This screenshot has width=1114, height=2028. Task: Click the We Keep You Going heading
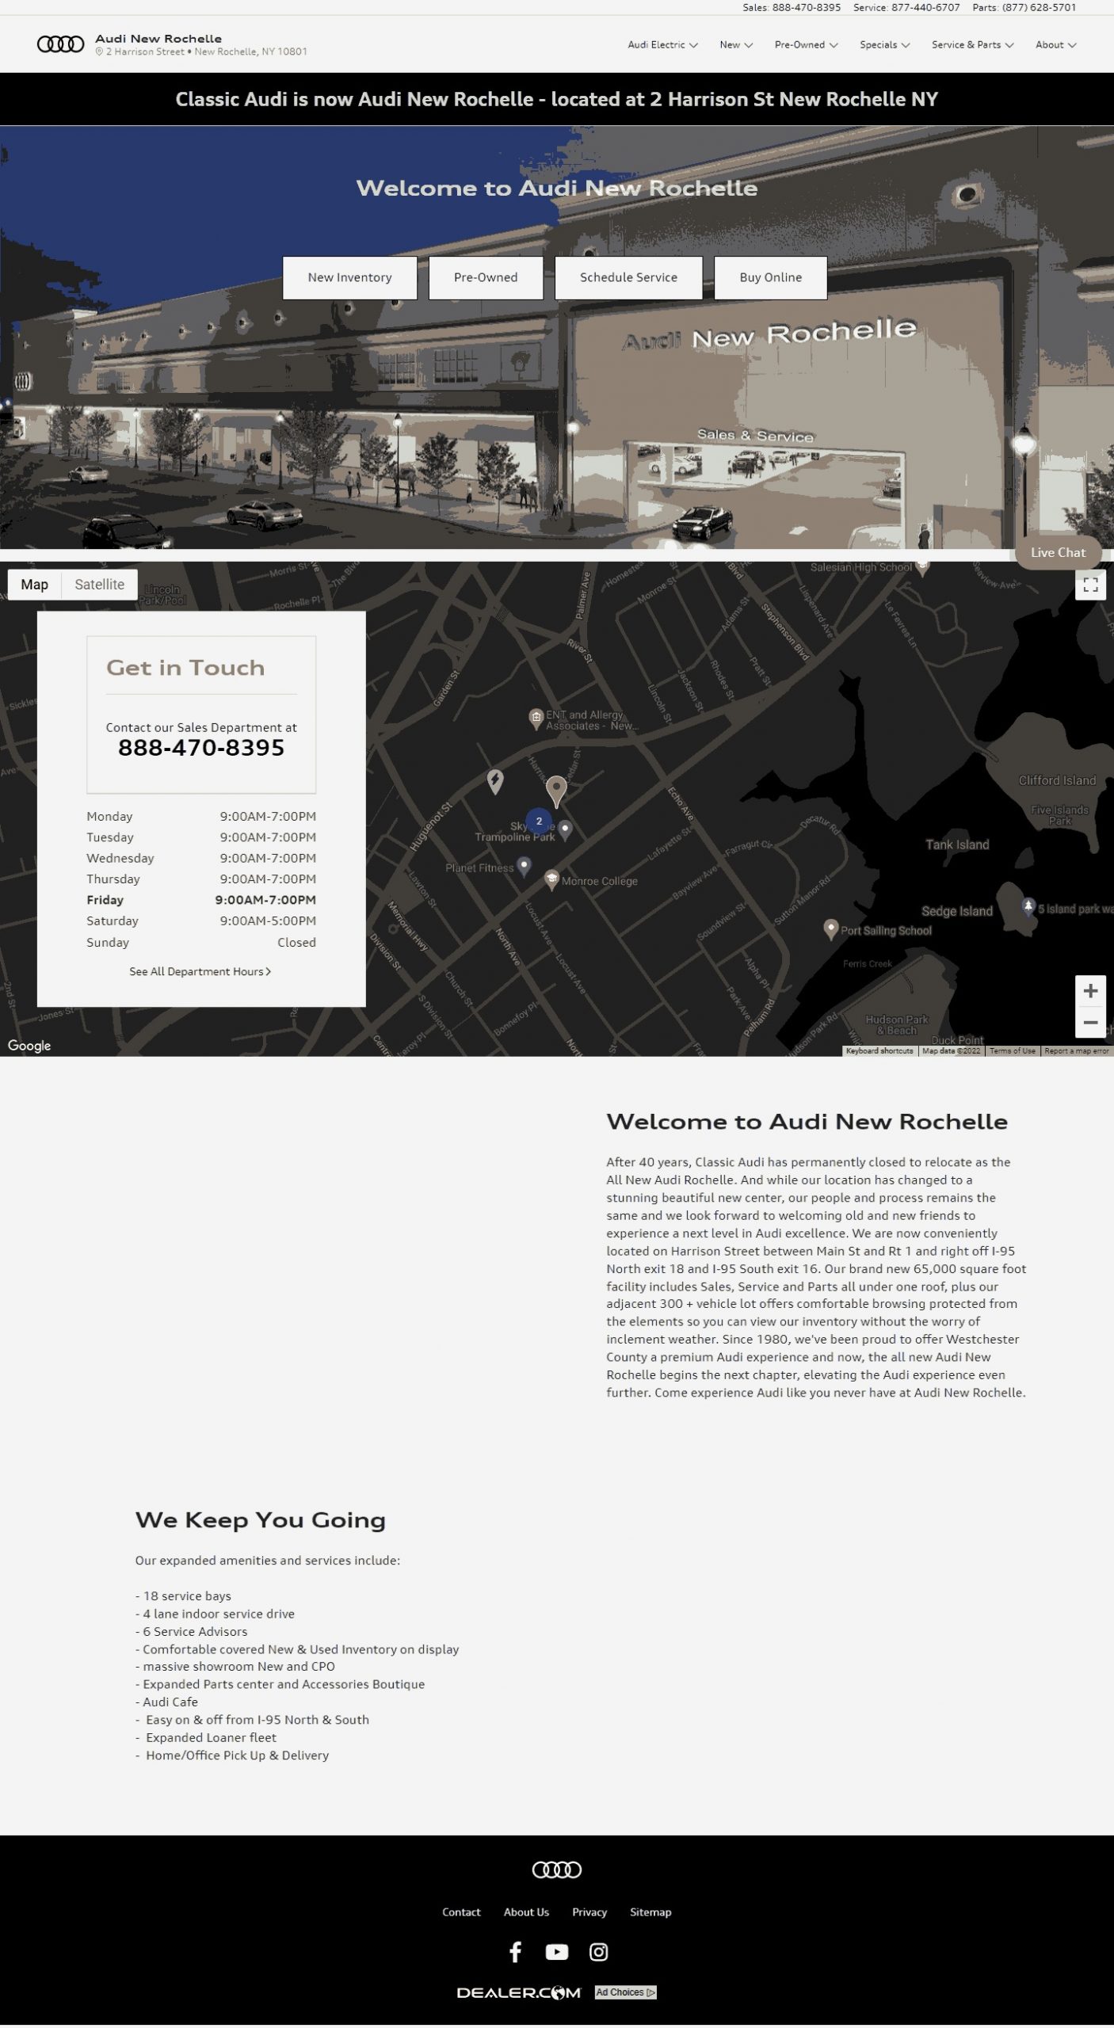[x=260, y=1520]
